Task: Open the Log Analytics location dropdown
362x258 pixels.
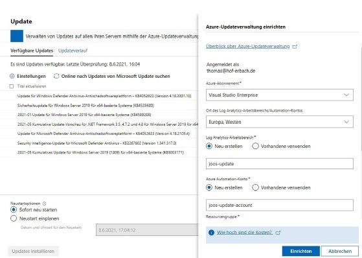Action: [280, 122]
